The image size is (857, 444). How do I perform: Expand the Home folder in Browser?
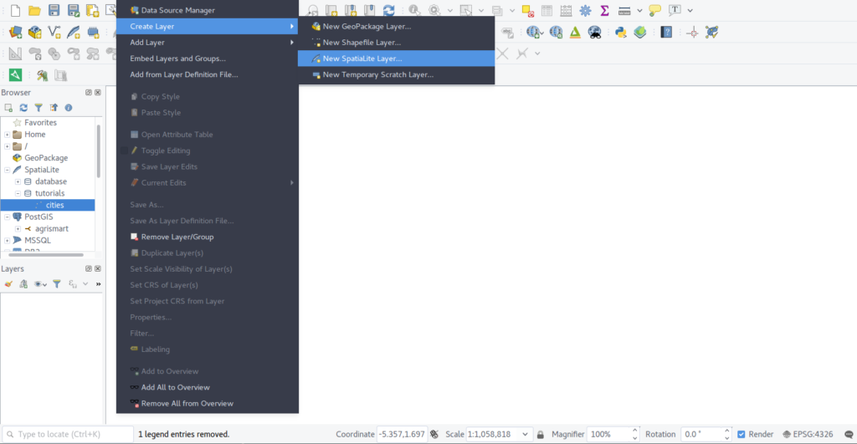pos(7,135)
